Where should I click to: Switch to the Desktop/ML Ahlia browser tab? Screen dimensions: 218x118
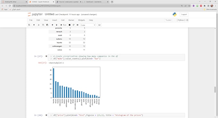[x=14, y=2]
